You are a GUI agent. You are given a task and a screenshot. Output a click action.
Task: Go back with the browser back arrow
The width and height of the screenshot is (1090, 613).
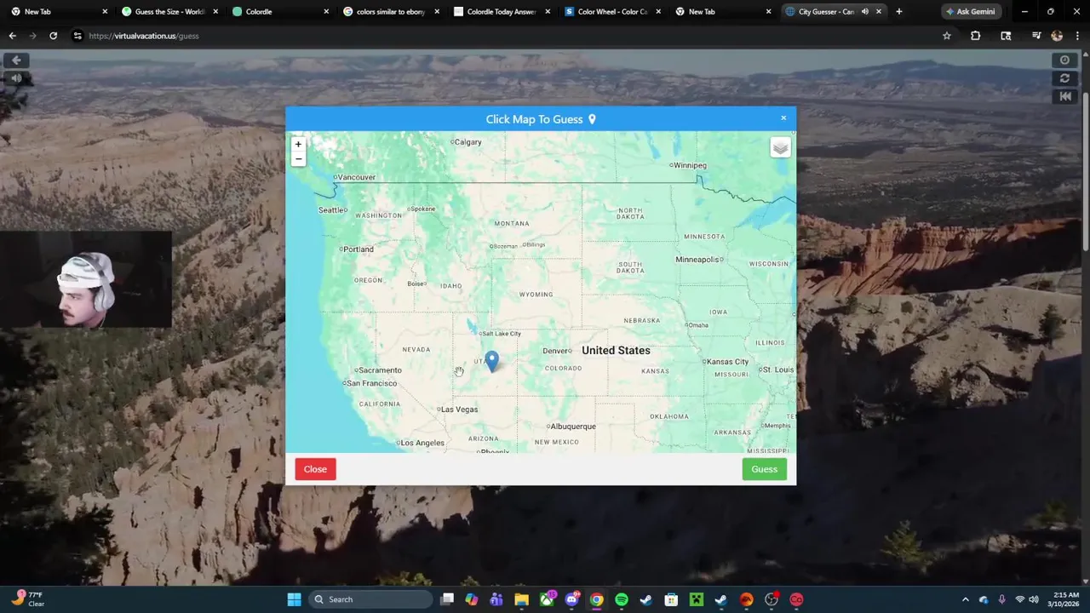(12, 36)
